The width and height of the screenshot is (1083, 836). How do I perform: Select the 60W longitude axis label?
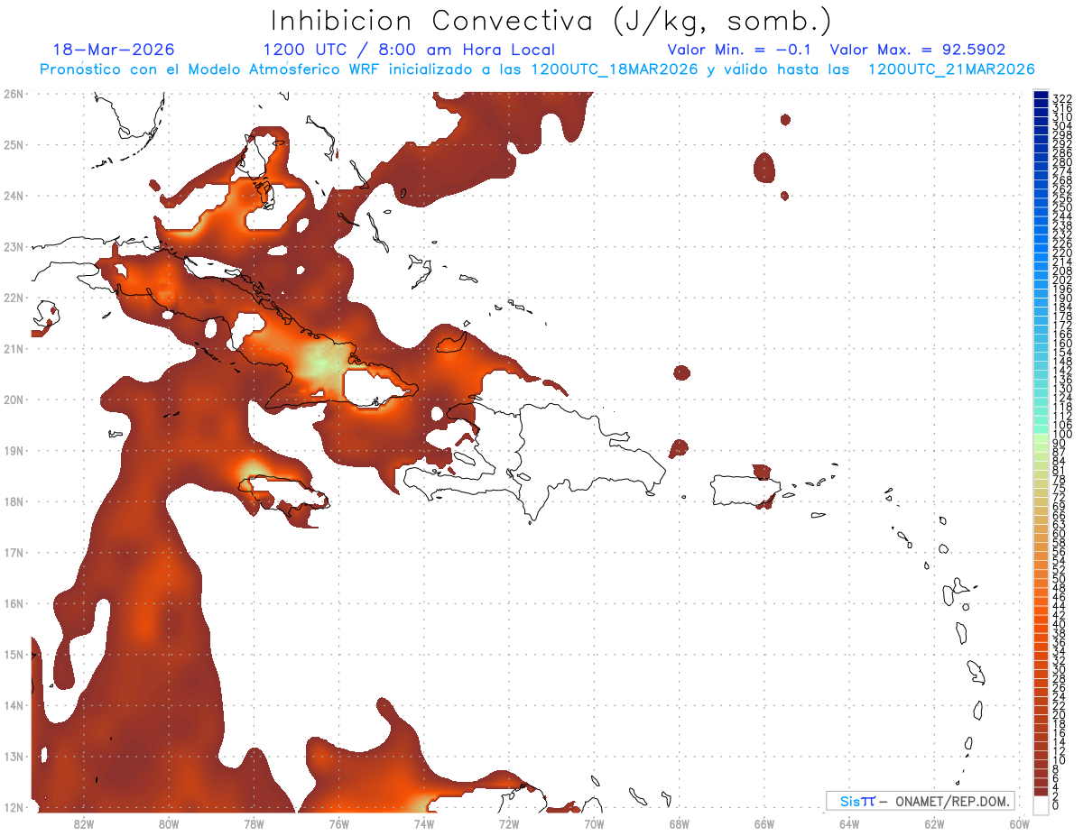point(1020,823)
